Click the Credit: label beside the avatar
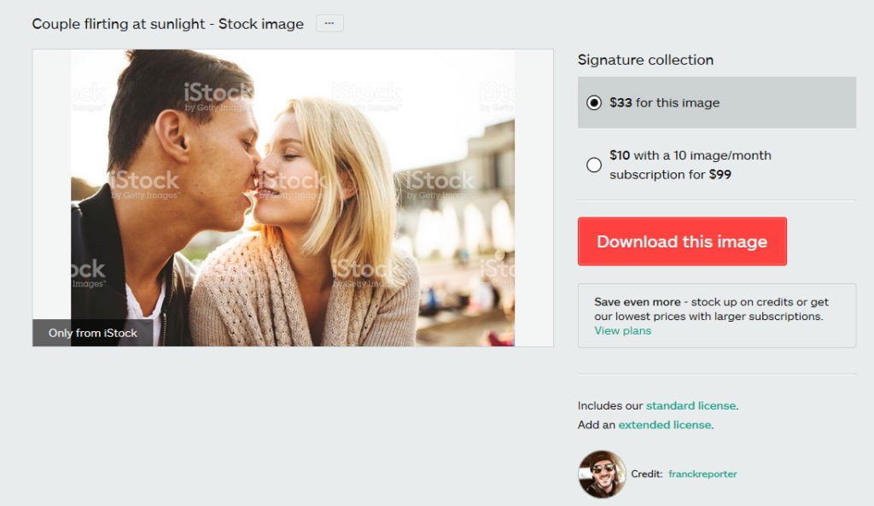Image resolution: width=874 pixels, height=506 pixels. click(x=646, y=474)
